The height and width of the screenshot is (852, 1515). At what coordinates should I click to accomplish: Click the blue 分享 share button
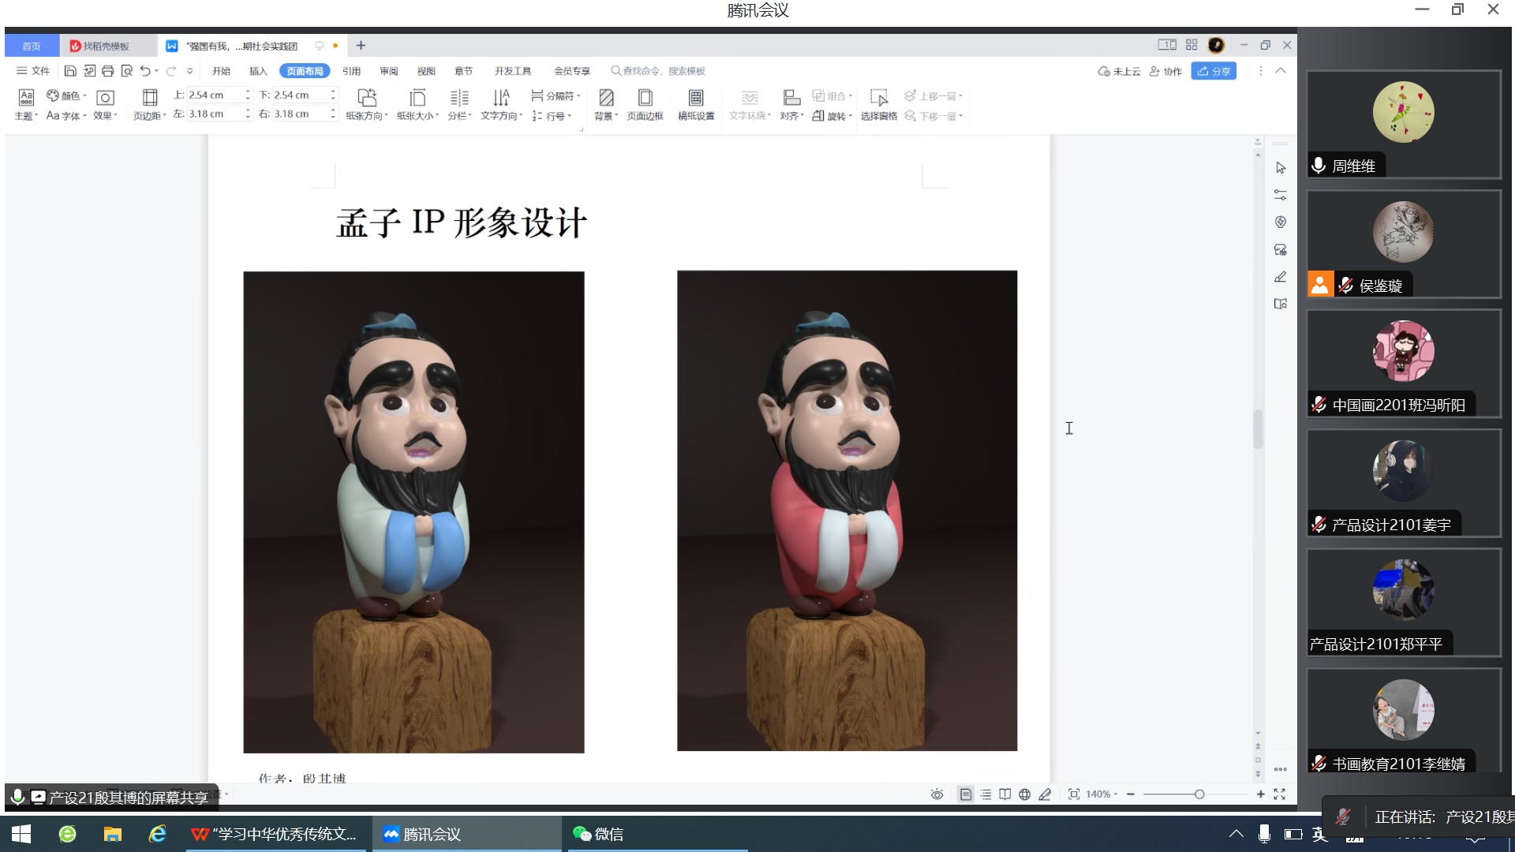[x=1214, y=71]
